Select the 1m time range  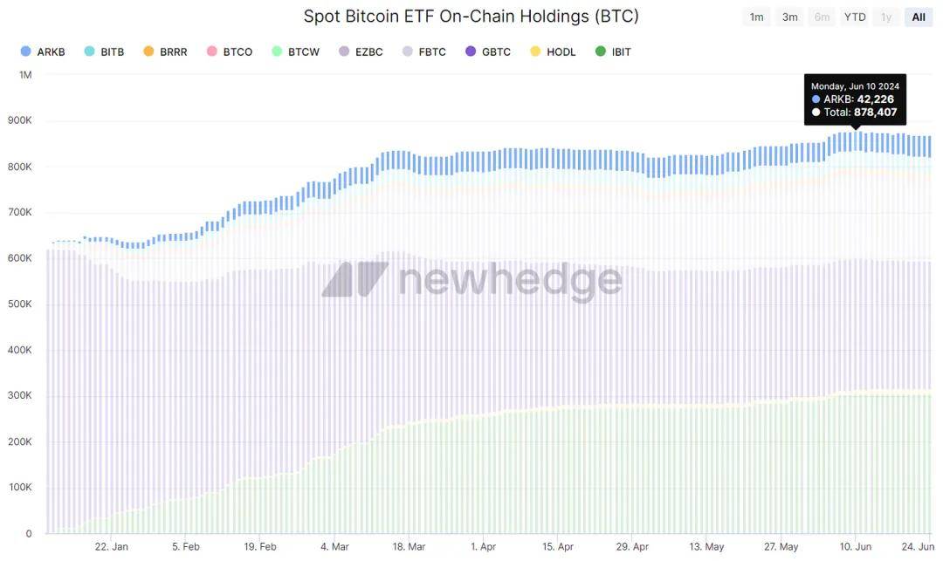[756, 17]
